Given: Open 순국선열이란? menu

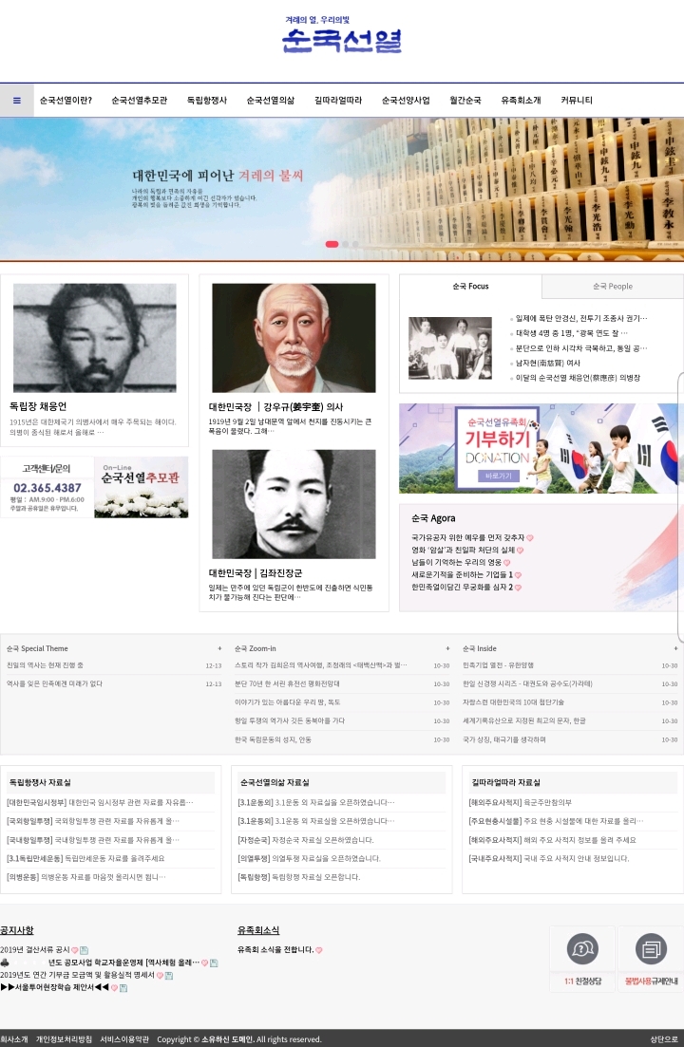Looking at the screenshot, I should tap(66, 101).
